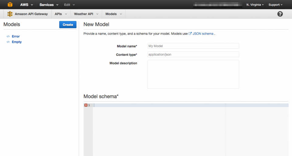Click the Models sidebar heading
The height and width of the screenshot is (156, 292).
12,24
